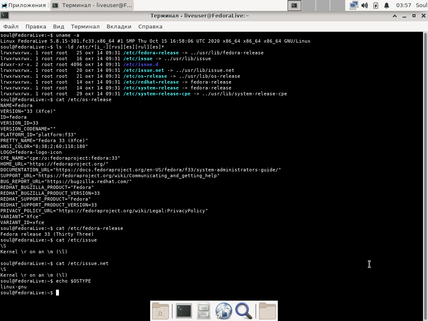
Task: Open application finder magnifier in dock
Action: 244,311
